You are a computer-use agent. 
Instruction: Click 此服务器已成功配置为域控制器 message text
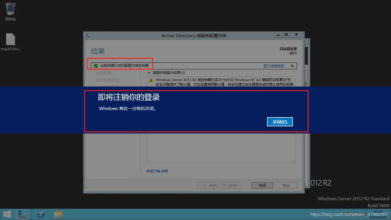point(125,66)
